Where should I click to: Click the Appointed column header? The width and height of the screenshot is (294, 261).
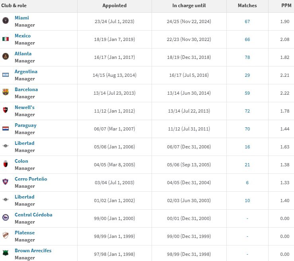click(x=115, y=6)
